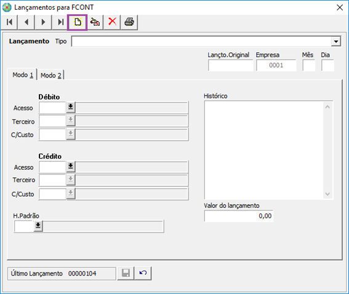Go to previous record arrow
Image resolution: width=349 pixels, height=294 pixels.
pos(26,22)
